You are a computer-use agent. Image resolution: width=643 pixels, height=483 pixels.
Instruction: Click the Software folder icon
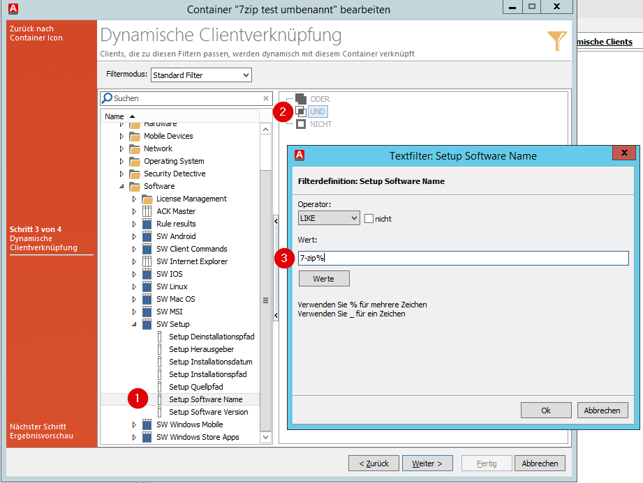pos(135,186)
